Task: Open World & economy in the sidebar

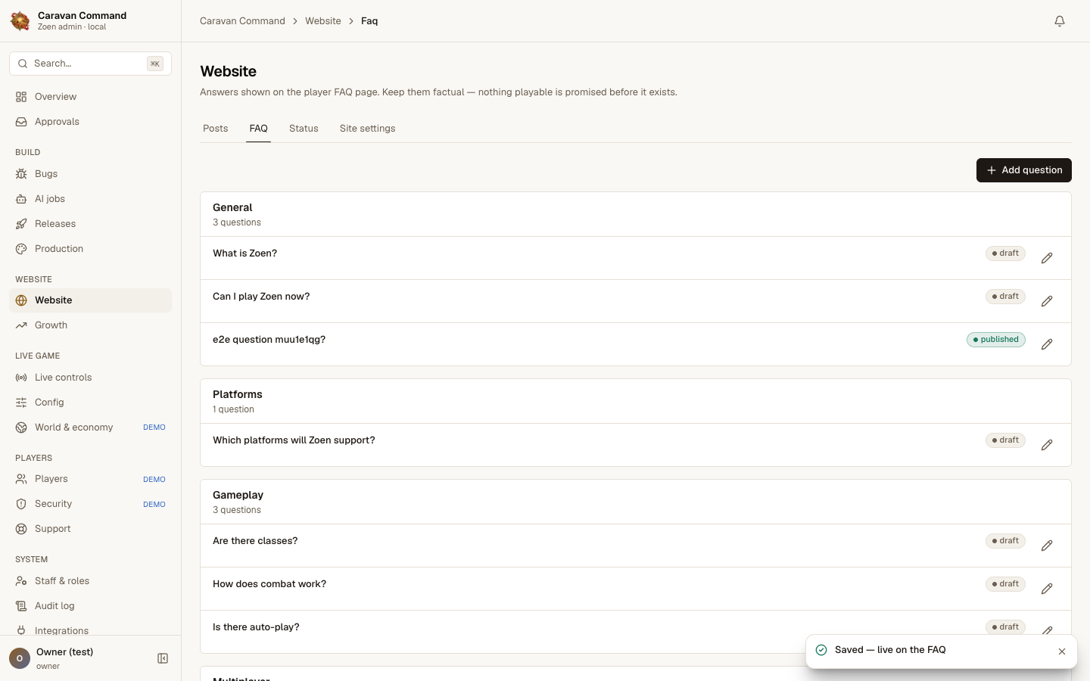Action: click(x=90, y=428)
